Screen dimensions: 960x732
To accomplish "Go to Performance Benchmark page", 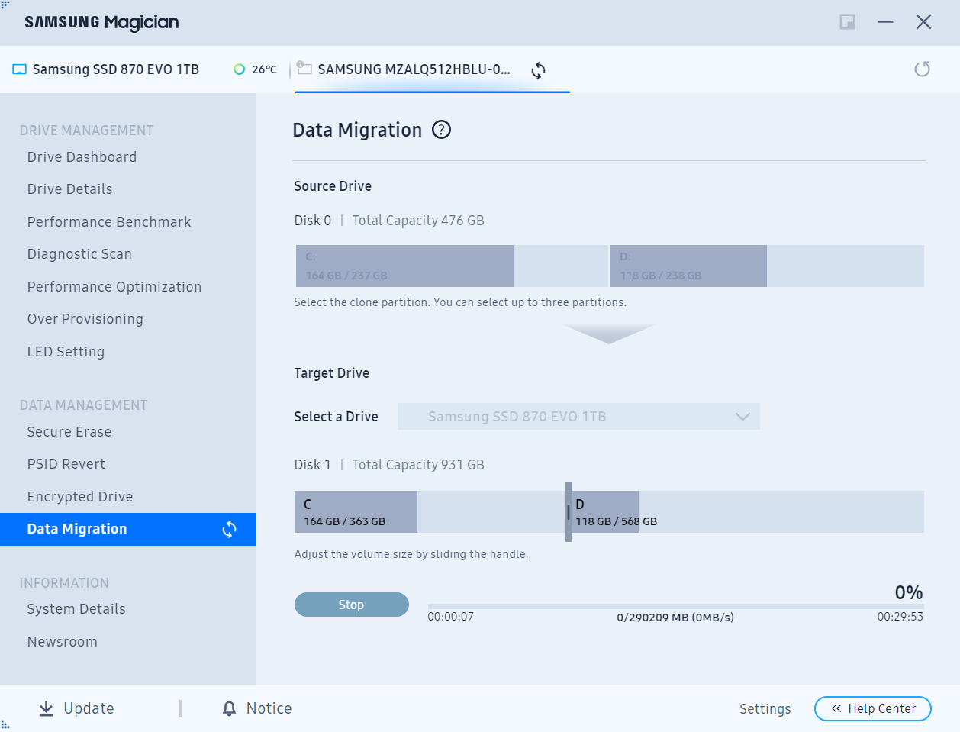I will (109, 222).
